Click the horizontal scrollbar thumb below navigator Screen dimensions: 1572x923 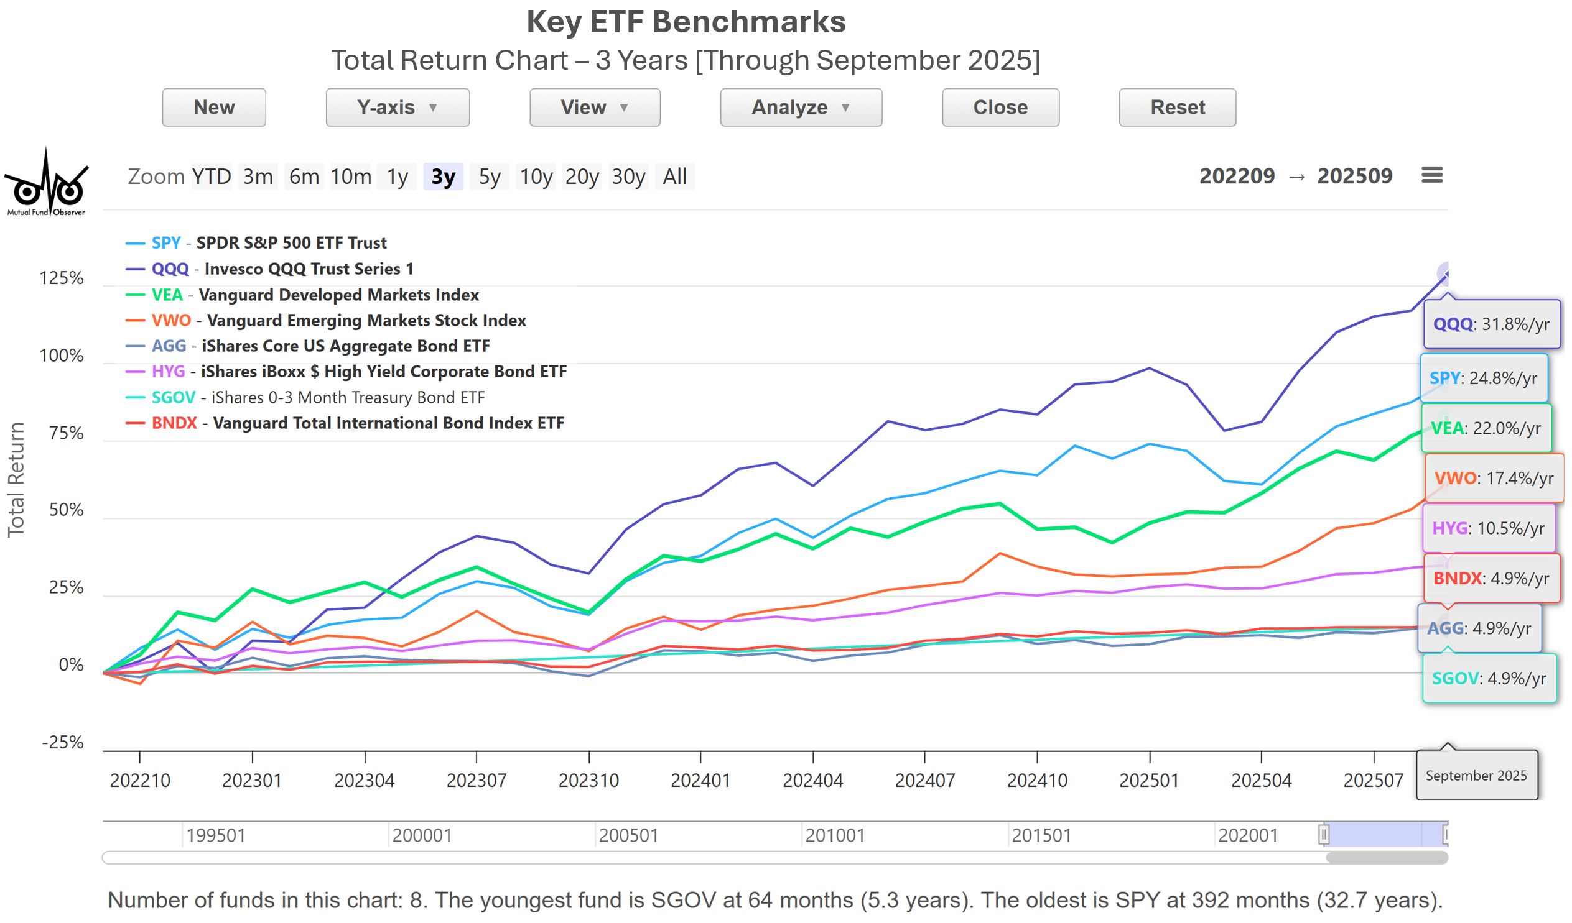pyautogui.click(x=1386, y=858)
